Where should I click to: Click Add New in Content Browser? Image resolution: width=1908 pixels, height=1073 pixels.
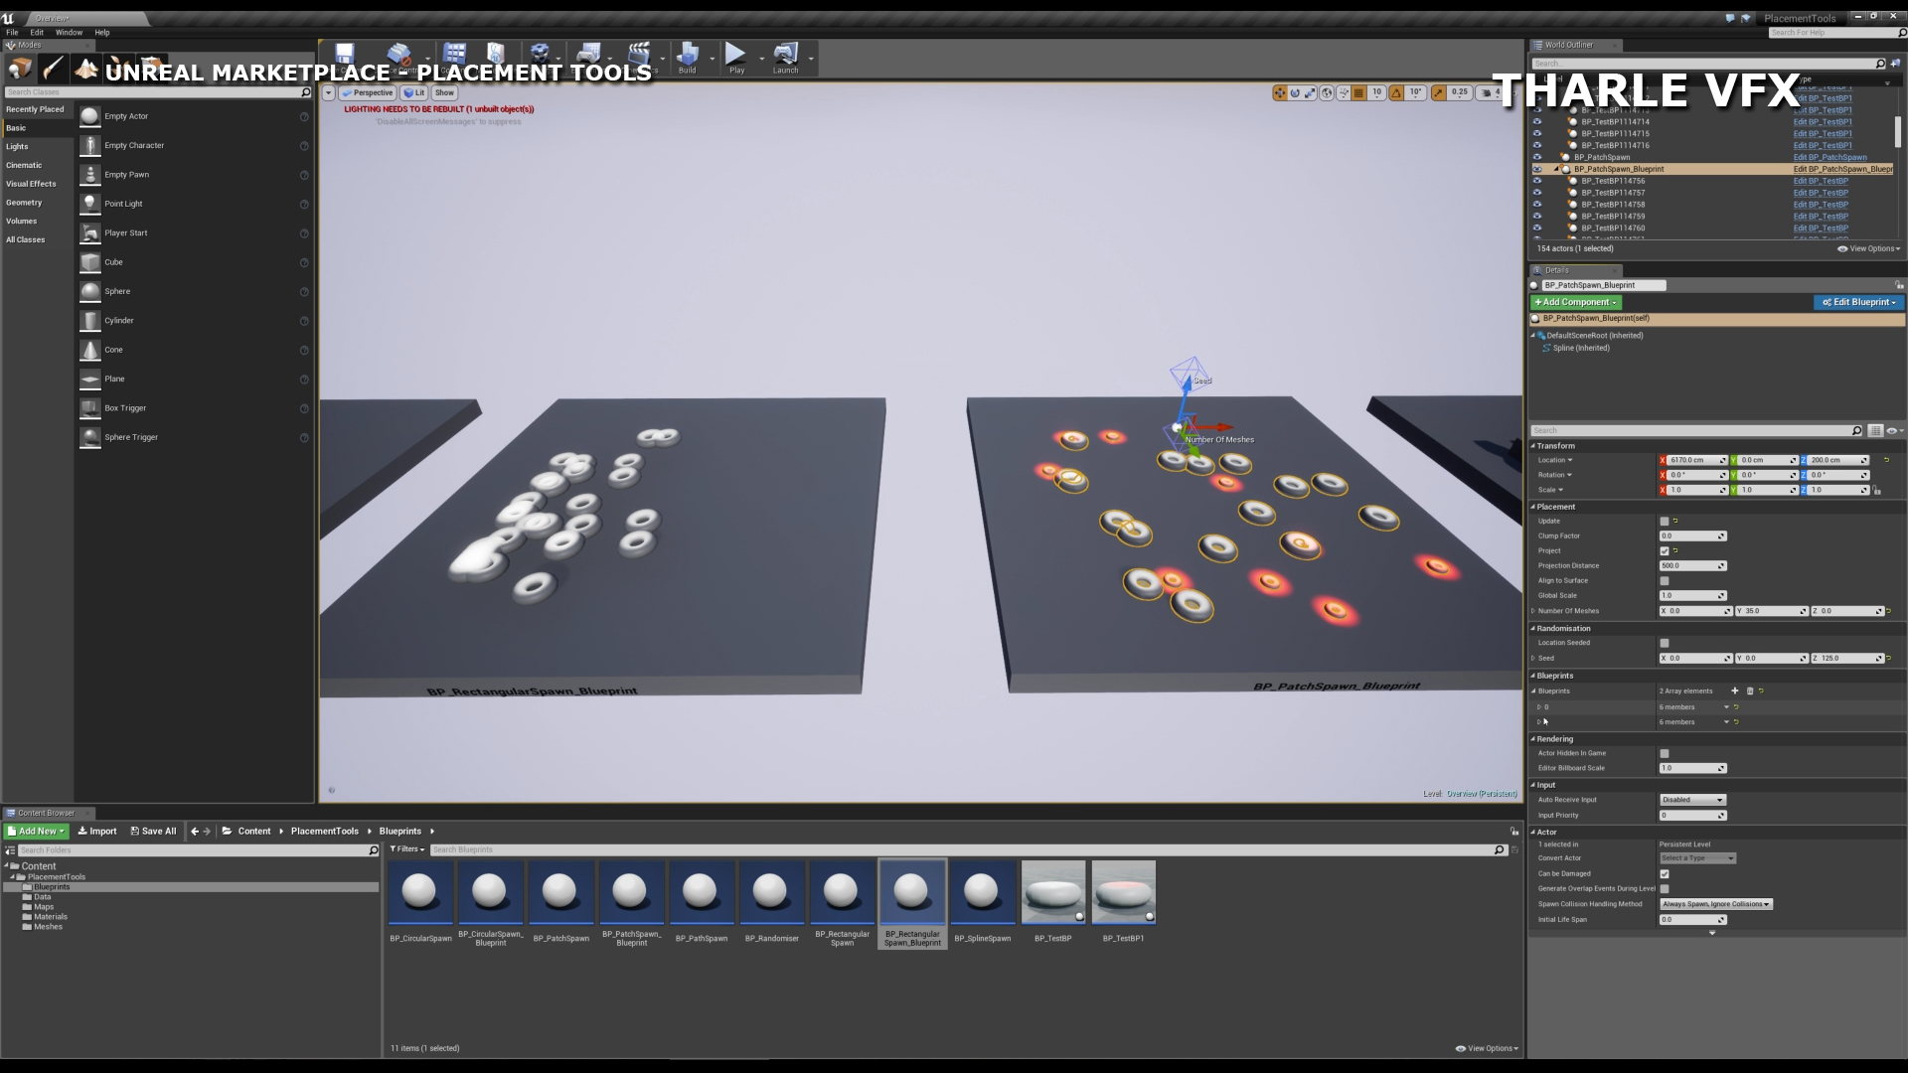37,832
